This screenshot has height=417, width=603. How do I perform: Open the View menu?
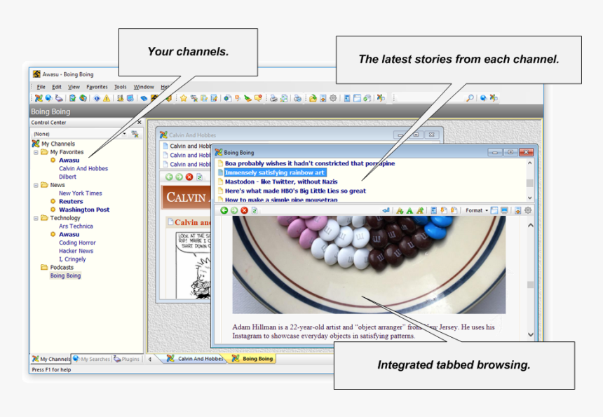point(74,87)
